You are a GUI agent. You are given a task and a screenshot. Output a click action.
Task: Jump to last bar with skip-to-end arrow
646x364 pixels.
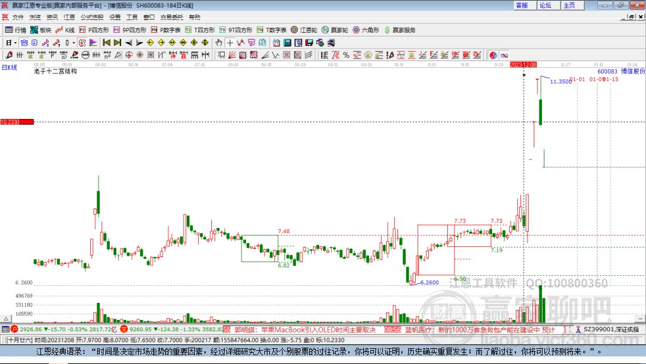pyautogui.click(x=117, y=42)
